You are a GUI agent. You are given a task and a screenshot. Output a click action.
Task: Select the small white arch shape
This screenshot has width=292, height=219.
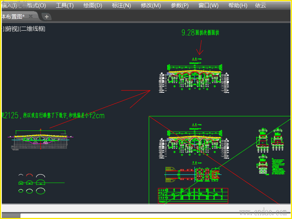click(21, 175)
